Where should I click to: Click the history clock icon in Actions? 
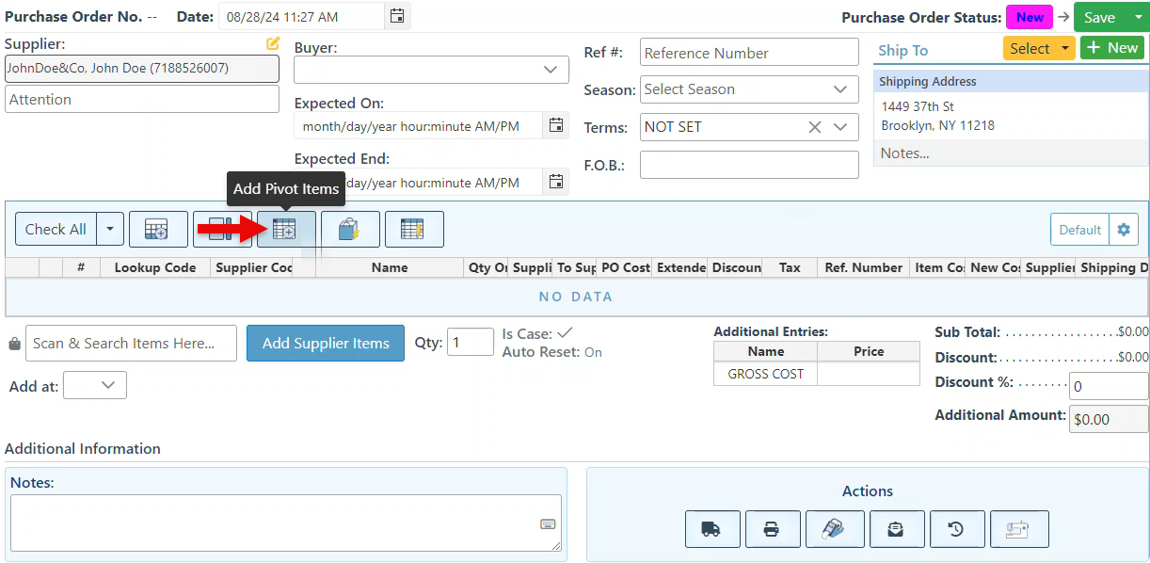pos(956,529)
